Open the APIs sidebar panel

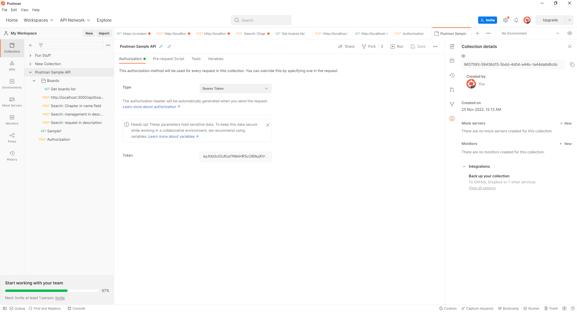tap(12, 66)
